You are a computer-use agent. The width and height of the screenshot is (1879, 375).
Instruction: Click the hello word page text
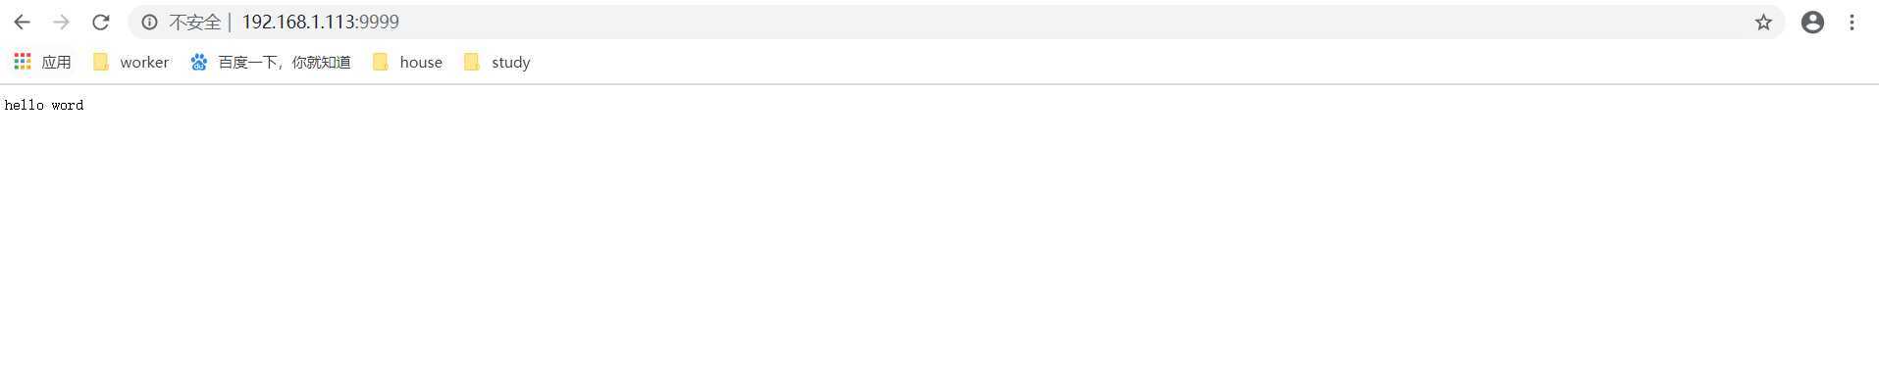(44, 105)
